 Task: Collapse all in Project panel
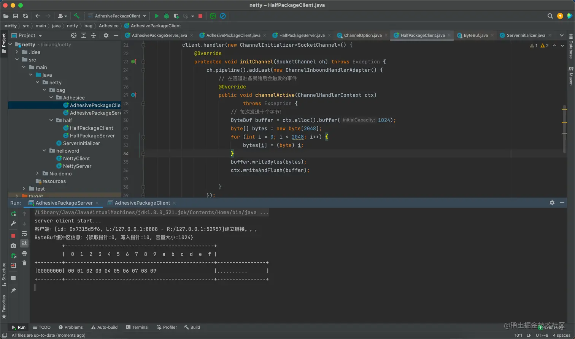(x=94, y=35)
